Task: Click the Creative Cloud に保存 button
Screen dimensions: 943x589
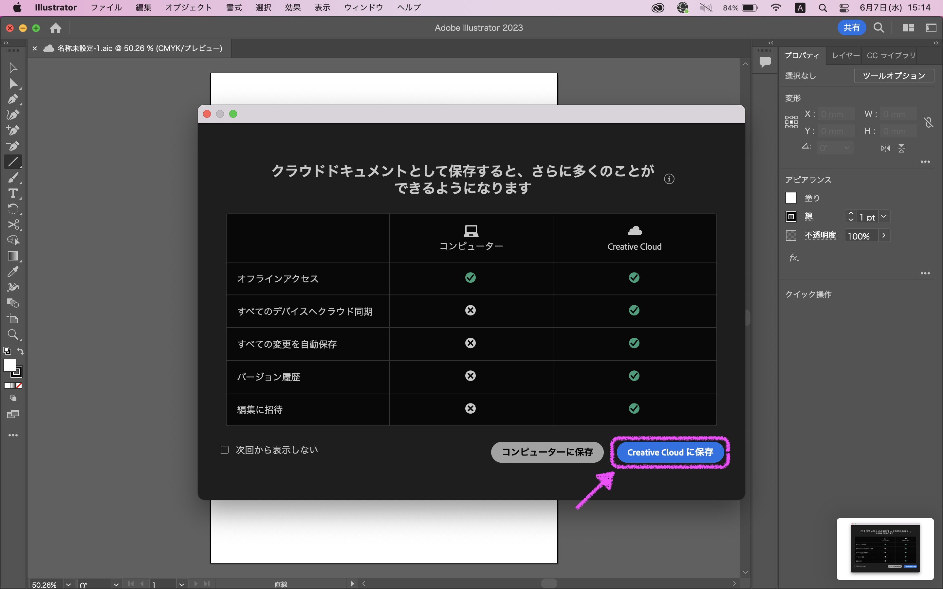Action: tap(670, 452)
